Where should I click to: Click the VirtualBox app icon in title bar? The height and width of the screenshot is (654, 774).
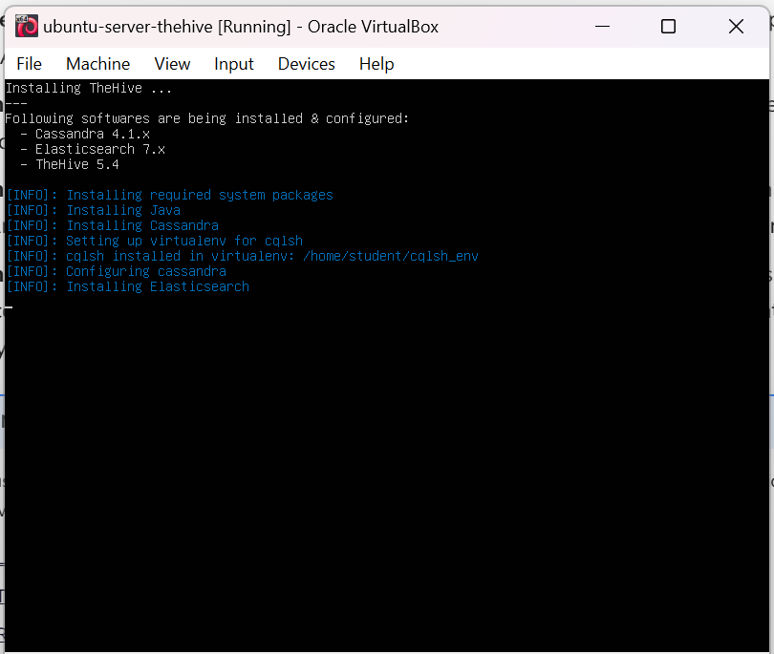(26, 26)
